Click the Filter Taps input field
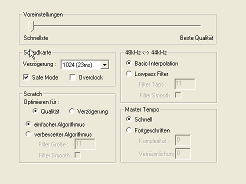Image resolution: width=246 pixels, height=184 pixels. pos(185,84)
